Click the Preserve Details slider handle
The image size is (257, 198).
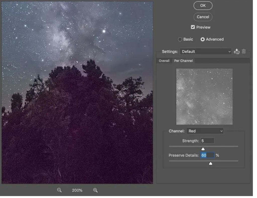[211, 163]
